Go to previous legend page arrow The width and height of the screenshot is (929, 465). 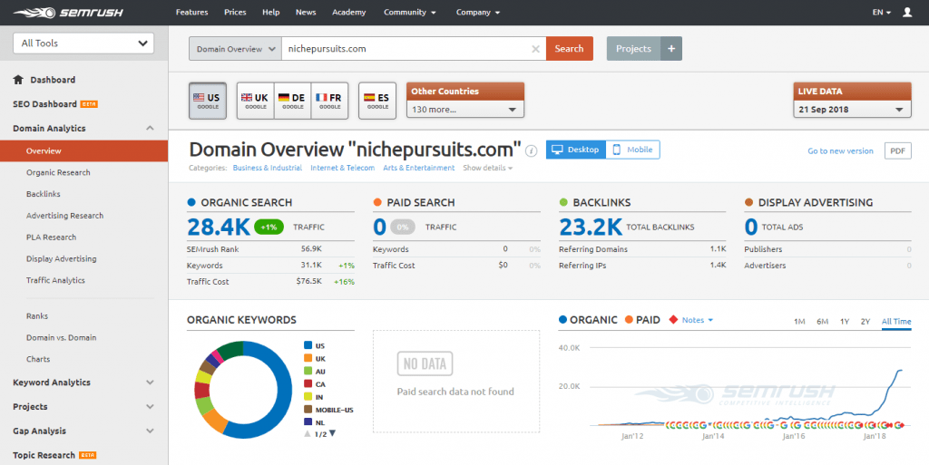(x=308, y=433)
